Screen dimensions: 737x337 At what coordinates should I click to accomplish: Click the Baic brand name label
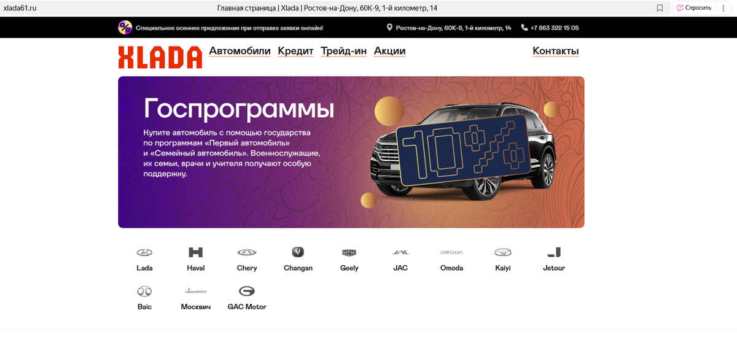coord(144,307)
